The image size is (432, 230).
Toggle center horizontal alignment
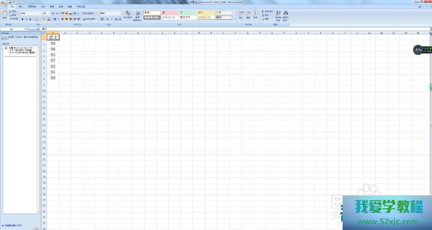point(67,19)
